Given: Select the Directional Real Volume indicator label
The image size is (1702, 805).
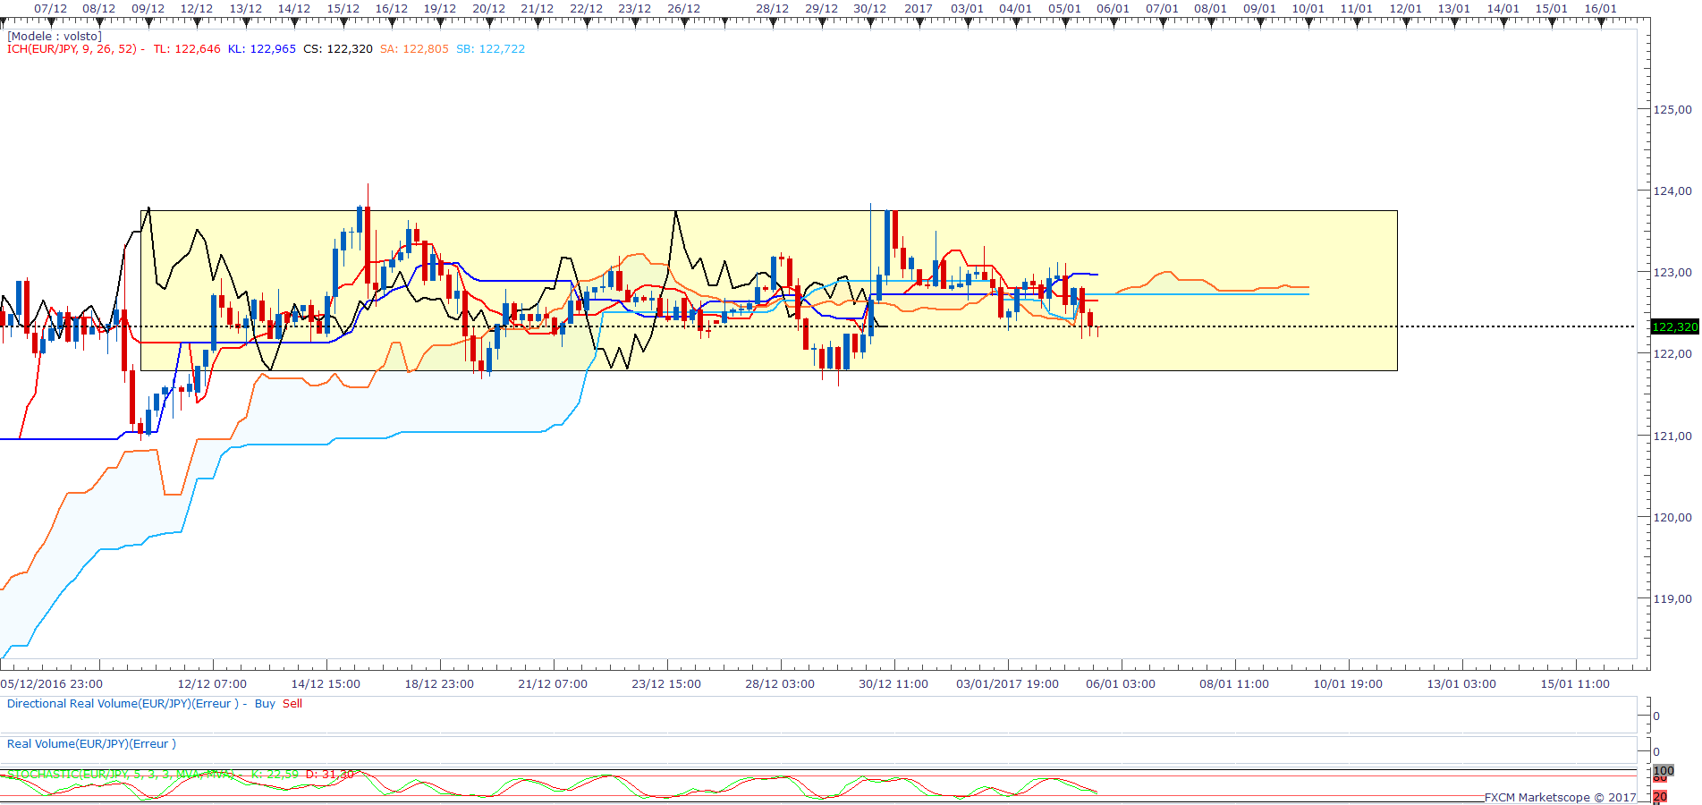Looking at the screenshot, I should (123, 704).
